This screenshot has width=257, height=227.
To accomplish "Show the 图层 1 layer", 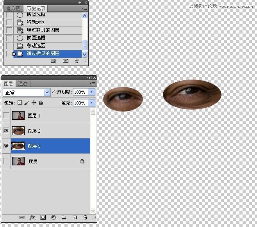I will click(x=6, y=115).
